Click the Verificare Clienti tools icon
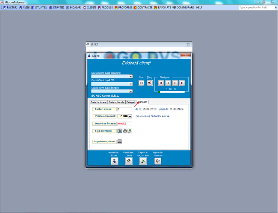Screen dimensions: 278x213 coord(129,161)
